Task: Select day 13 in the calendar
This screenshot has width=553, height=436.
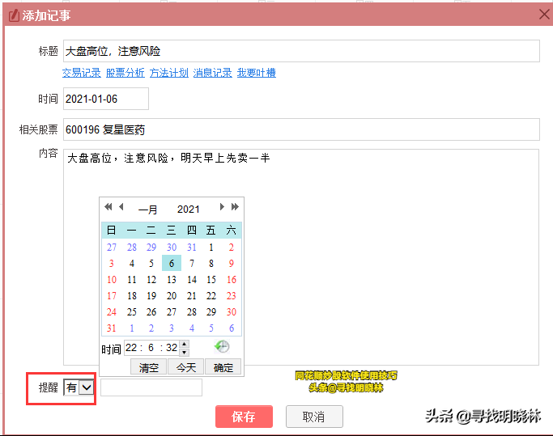Action: click(172, 280)
